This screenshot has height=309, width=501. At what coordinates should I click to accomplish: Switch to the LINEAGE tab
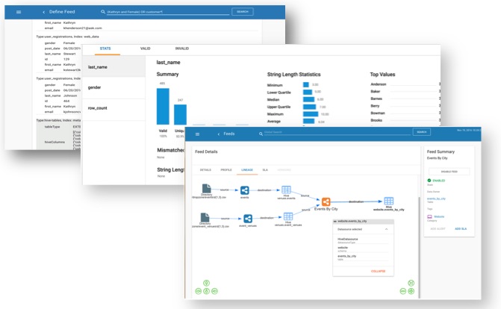click(x=247, y=170)
